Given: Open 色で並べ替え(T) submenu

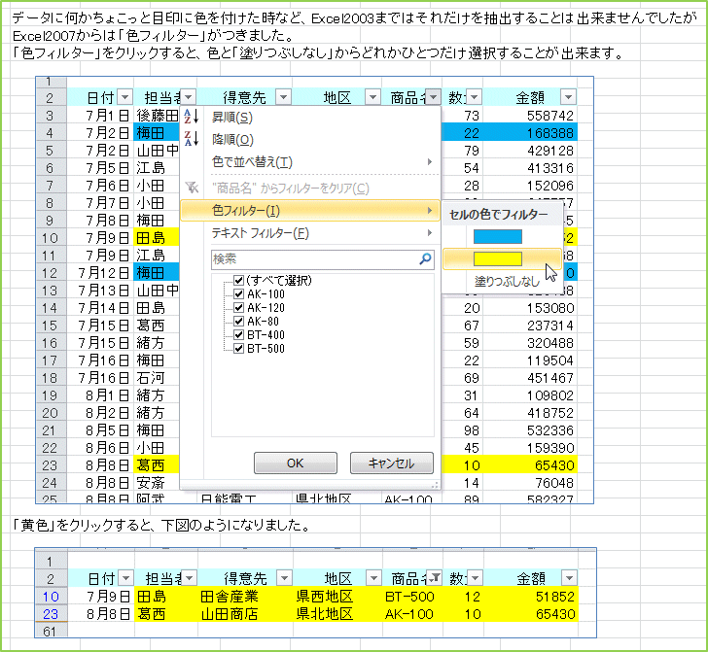Looking at the screenshot, I should click(x=309, y=161).
